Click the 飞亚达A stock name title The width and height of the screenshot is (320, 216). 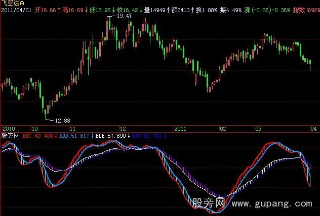click(x=13, y=3)
